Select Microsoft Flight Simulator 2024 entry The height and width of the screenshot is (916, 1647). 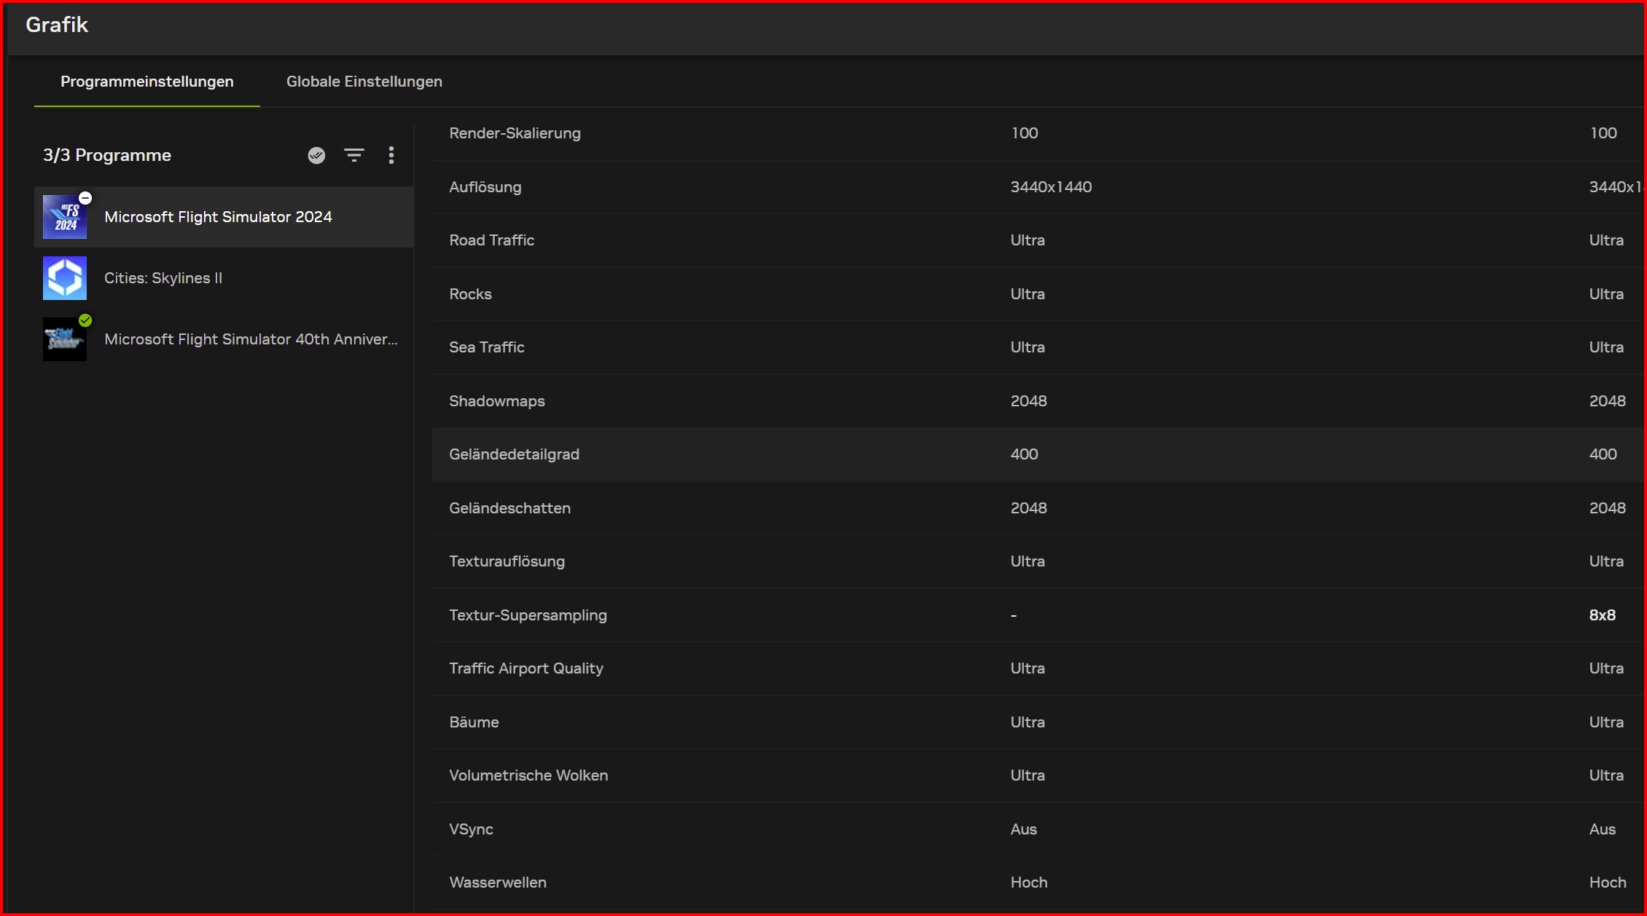click(218, 217)
